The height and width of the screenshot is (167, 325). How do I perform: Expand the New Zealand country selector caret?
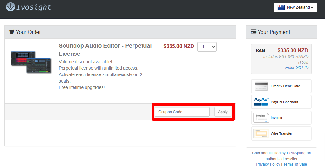[x=312, y=8]
